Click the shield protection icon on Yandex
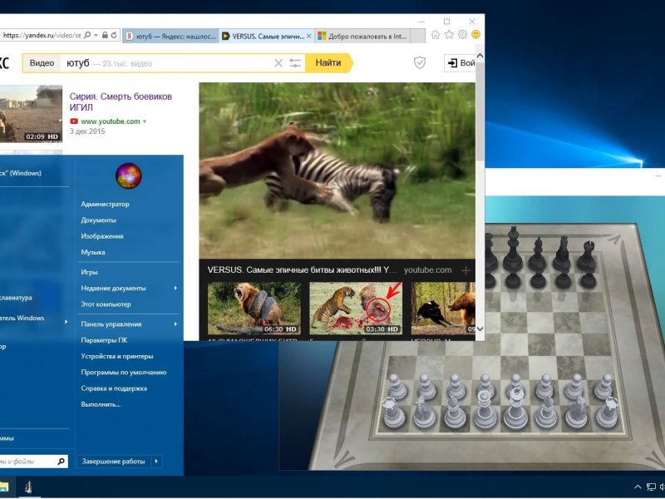Viewport: 665px width, 499px height. (x=420, y=63)
